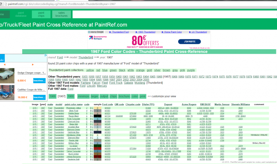Open the Mercury make link
277x164 pixels.
[x=102, y=86]
